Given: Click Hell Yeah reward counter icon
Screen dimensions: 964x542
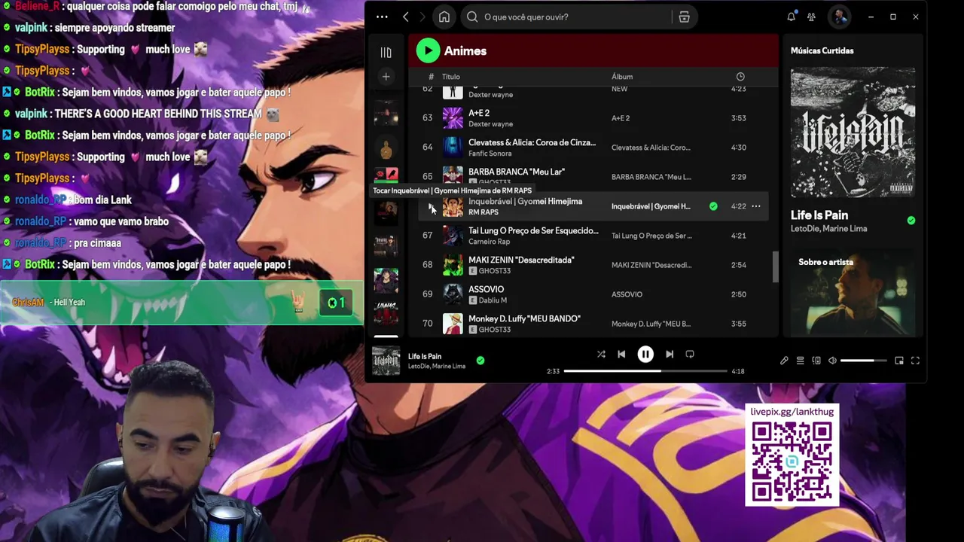Looking at the screenshot, I should pyautogui.click(x=336, y=303).
